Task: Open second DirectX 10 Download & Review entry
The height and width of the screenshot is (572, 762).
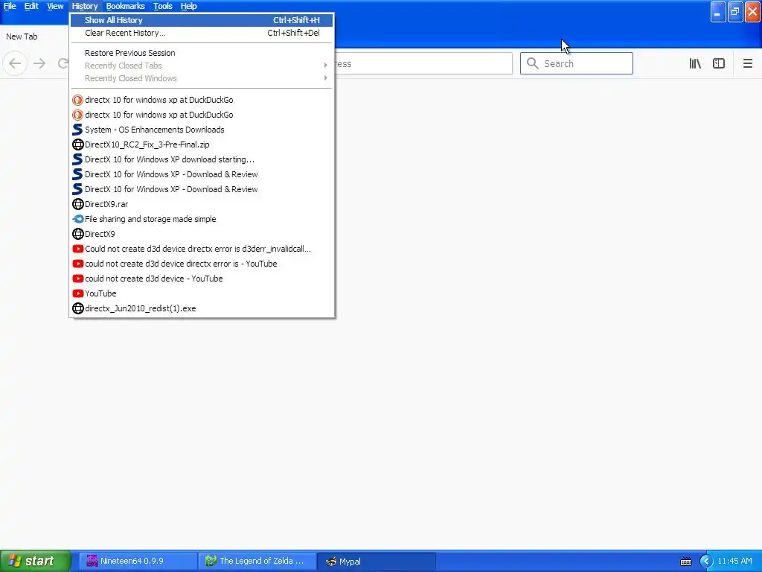Action: coord(202,190)
